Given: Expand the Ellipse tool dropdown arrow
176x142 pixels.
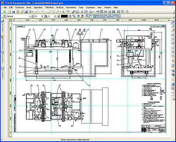Looking at the screenshot, I should pyautogui.click(x=60, y=12).
